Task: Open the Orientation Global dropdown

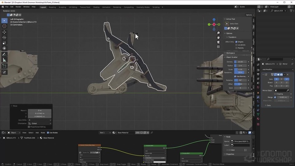Action: pos(39,123)
